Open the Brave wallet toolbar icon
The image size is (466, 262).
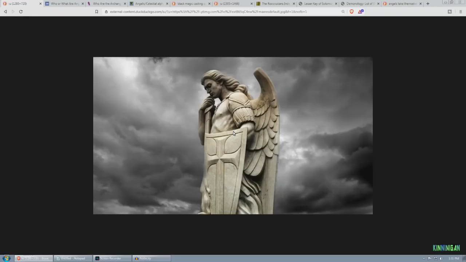(450, 12)
